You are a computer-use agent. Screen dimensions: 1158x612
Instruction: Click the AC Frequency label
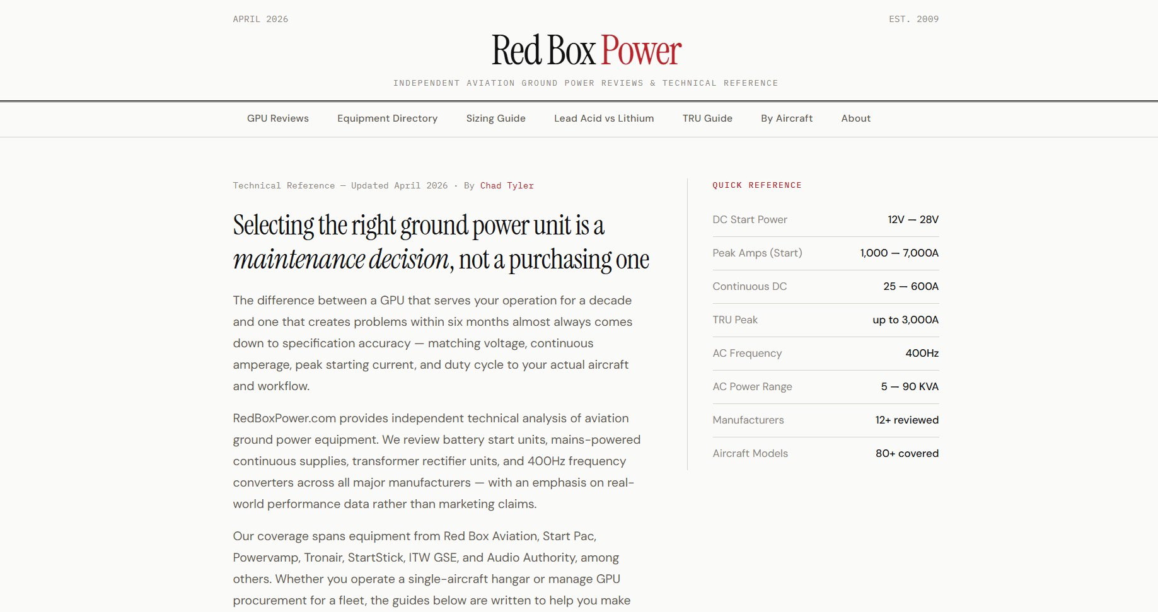pyautogui.click(x=747, y=353)
